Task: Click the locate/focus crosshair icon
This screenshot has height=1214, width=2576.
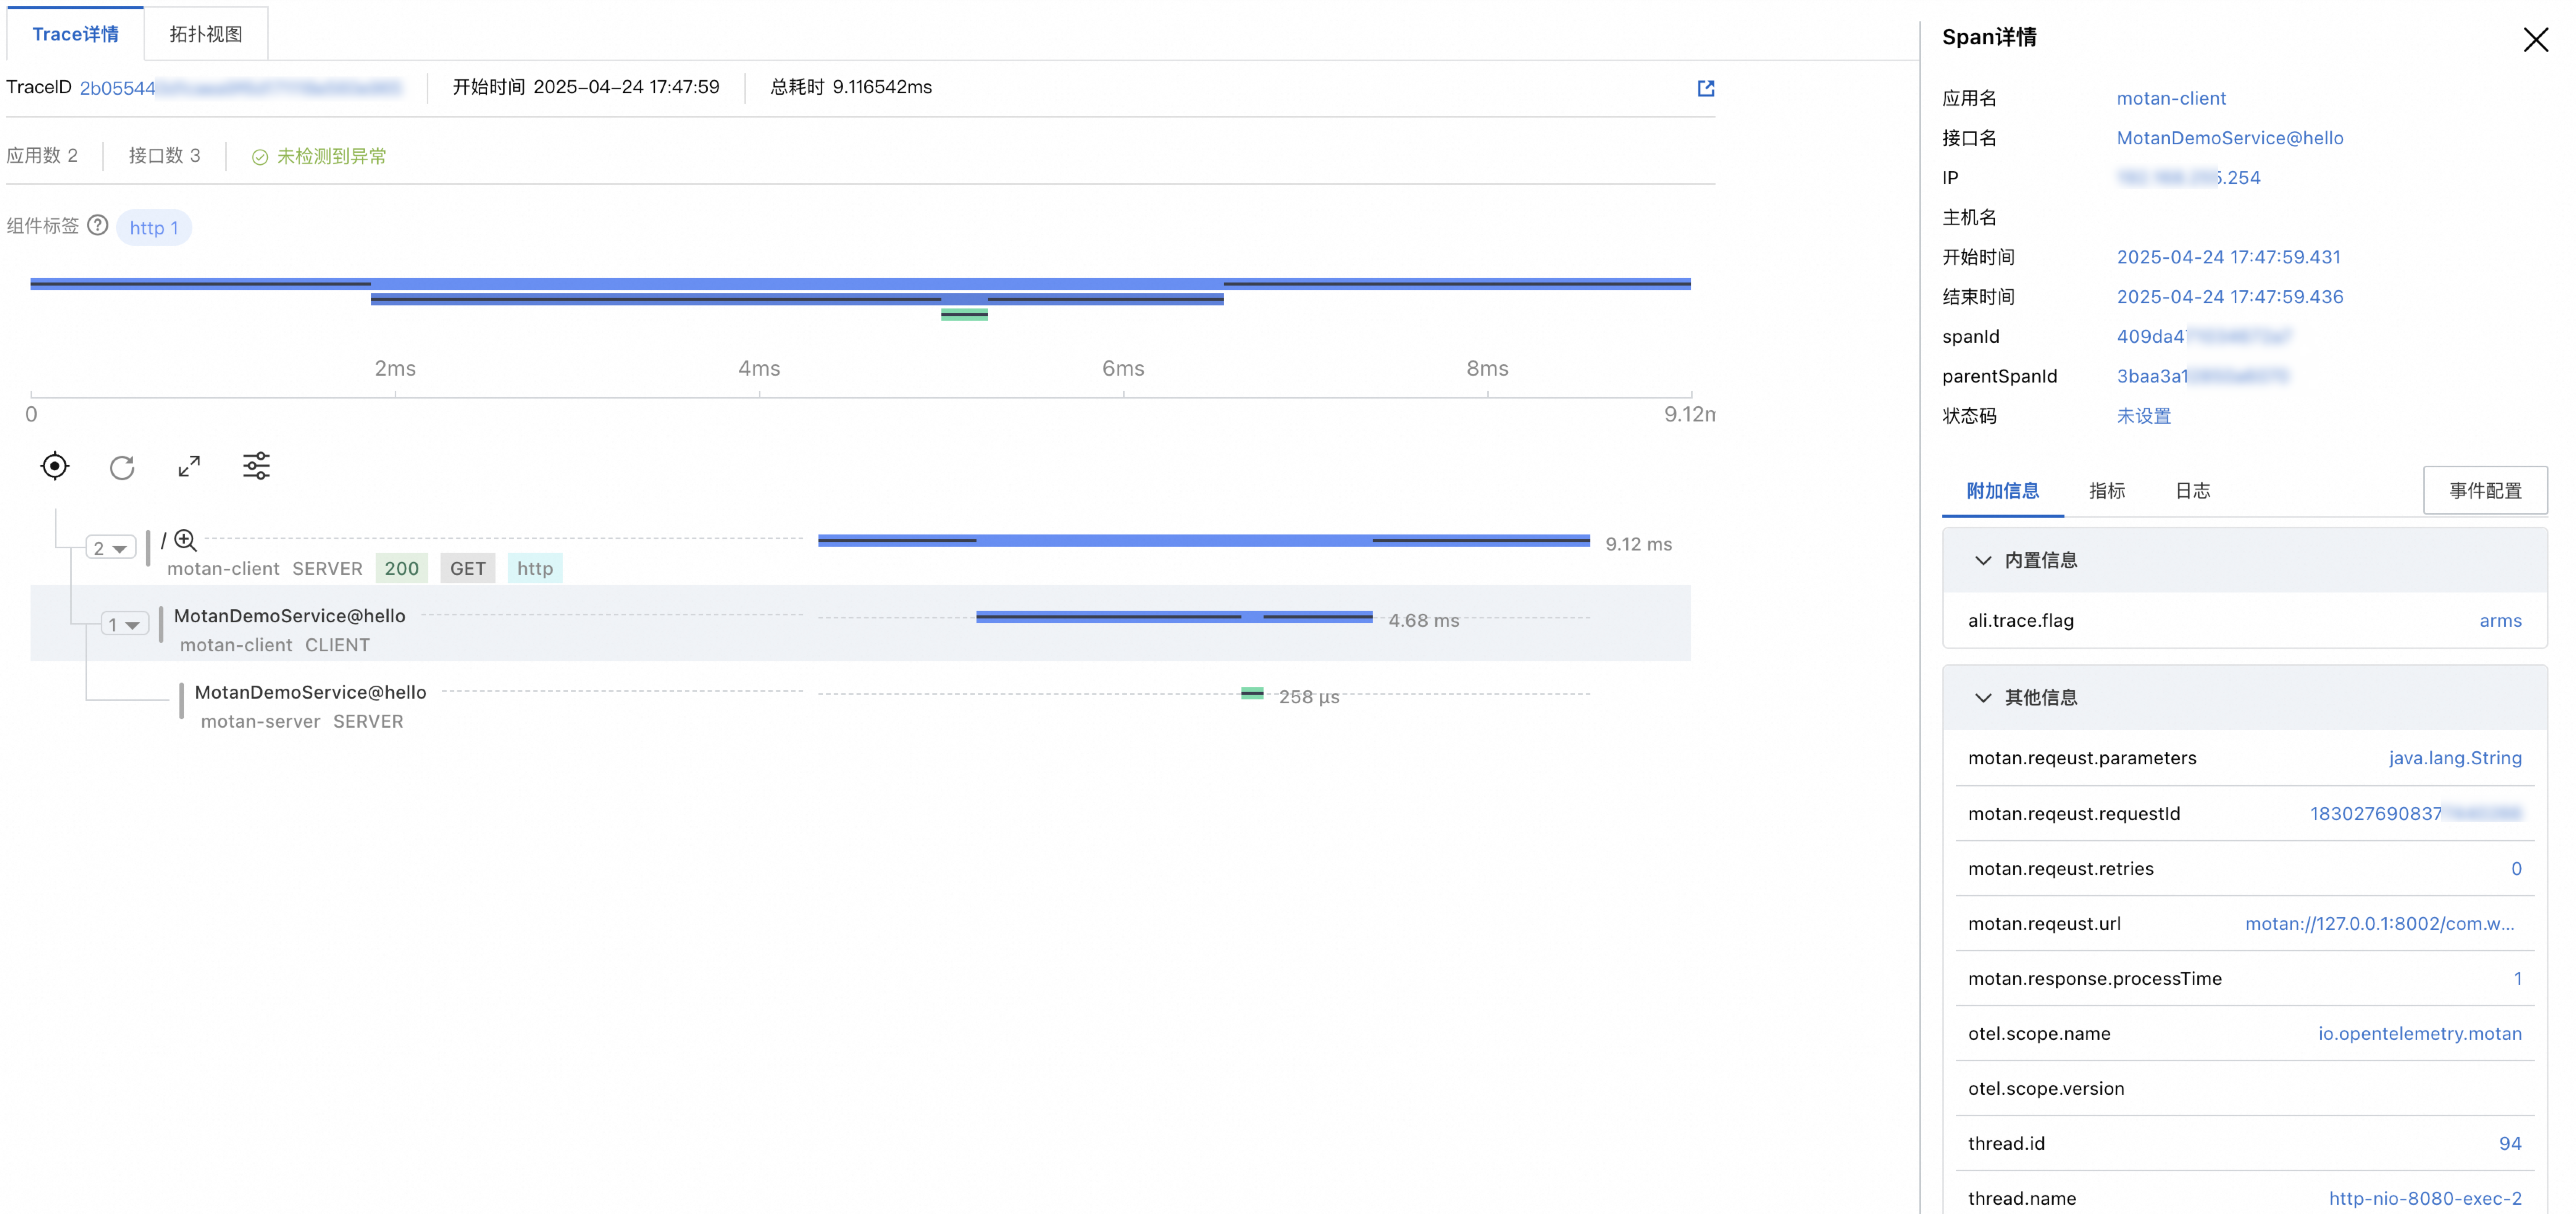Action: 55,466
